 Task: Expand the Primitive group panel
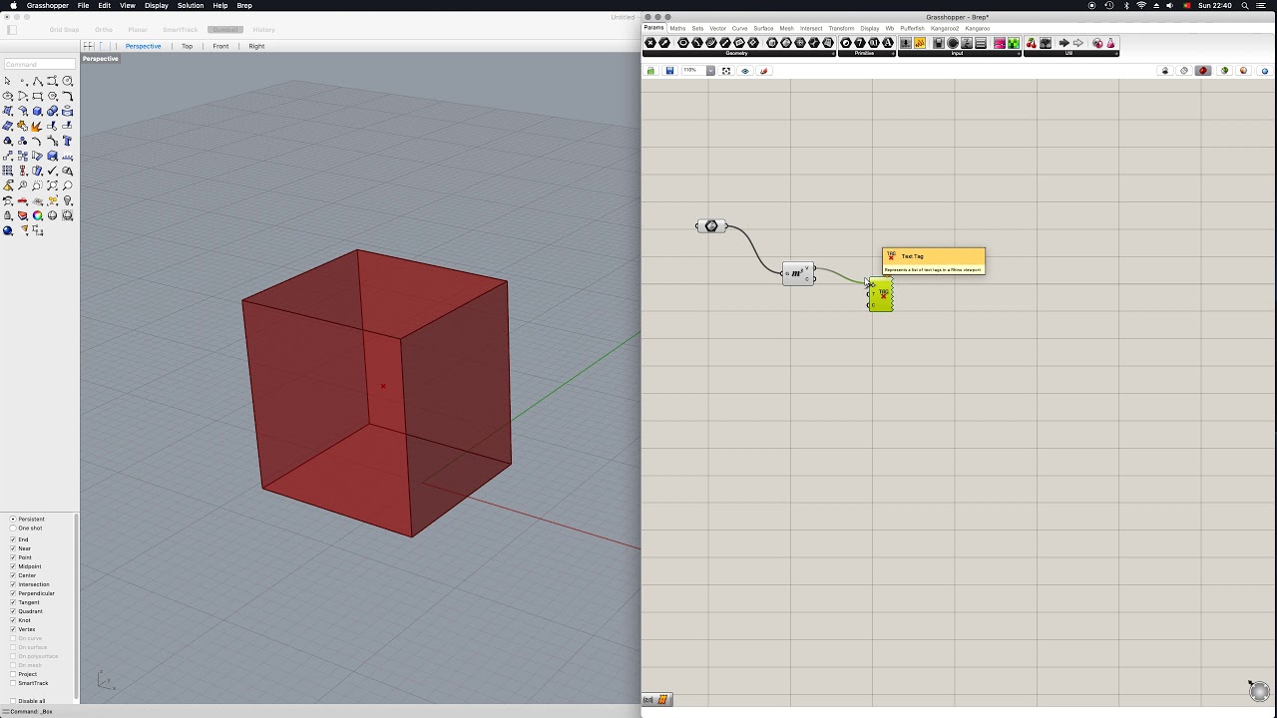[x=866, y=53]
